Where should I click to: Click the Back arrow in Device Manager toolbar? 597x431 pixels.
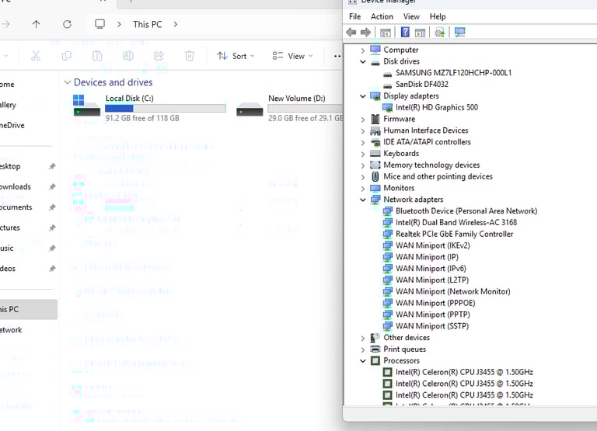351,33
